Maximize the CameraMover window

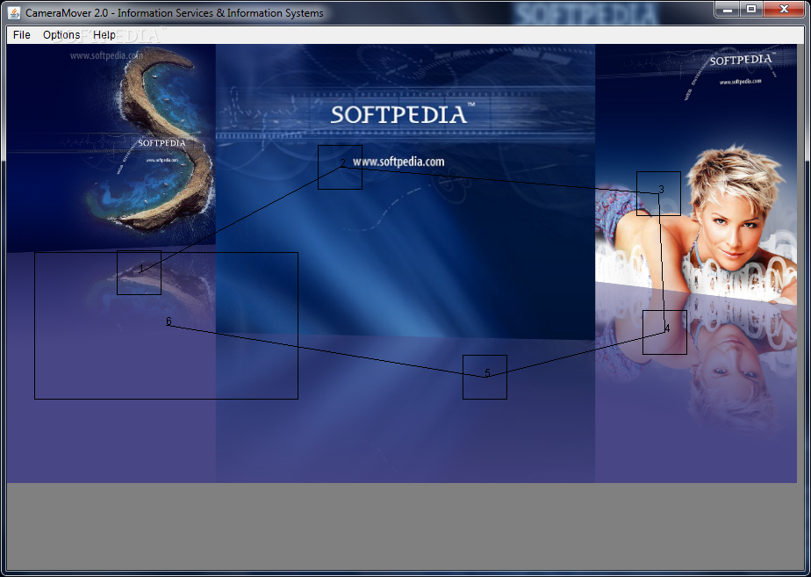[x=751, y=10]
